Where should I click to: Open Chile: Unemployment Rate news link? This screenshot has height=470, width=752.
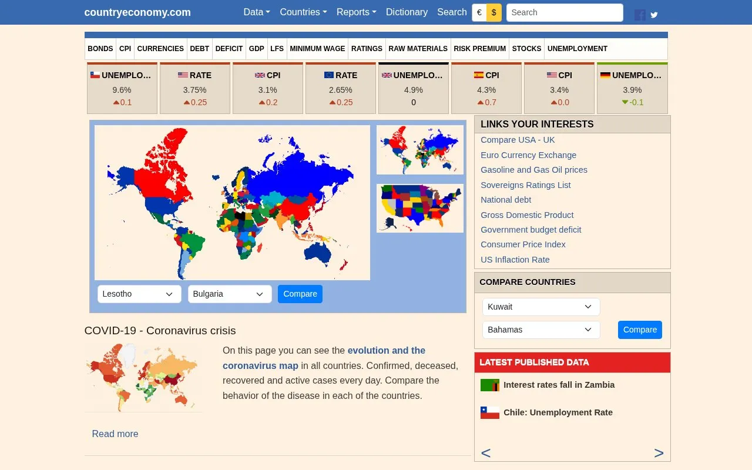tap(558, 412)
